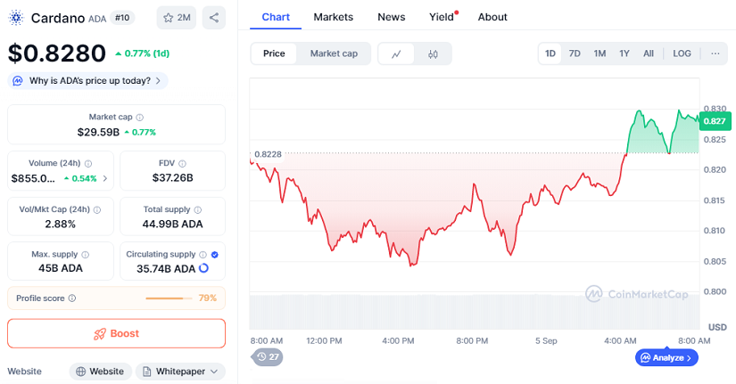This screenshot has height=384, width=736.
Task: Click the 0.827 current price label on chart
Action: pos(715,121)
